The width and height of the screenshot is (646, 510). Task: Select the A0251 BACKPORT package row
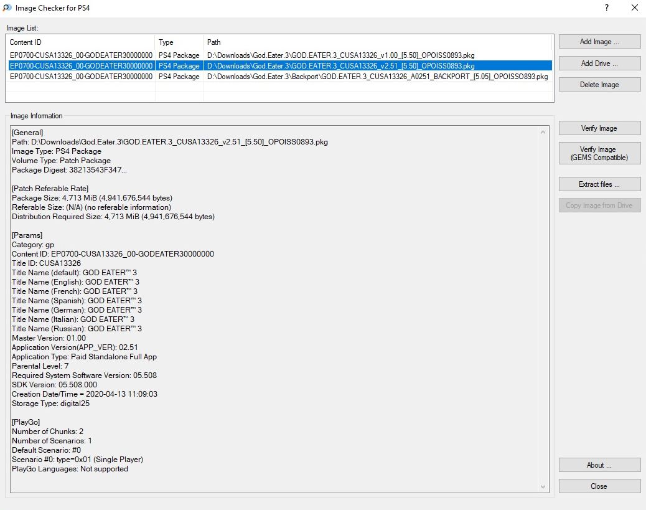(x=280, y=77)
